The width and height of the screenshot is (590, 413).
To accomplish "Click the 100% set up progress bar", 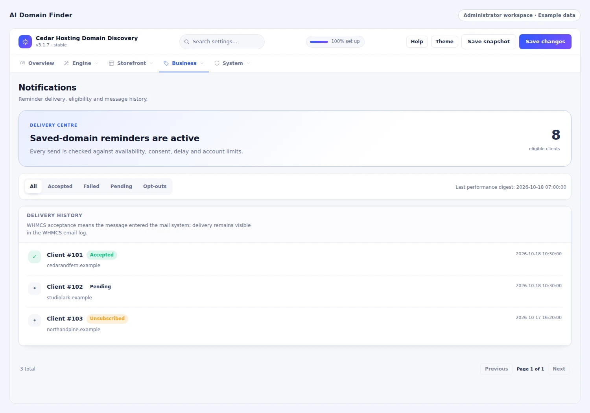I will click(x=319, y=42).
